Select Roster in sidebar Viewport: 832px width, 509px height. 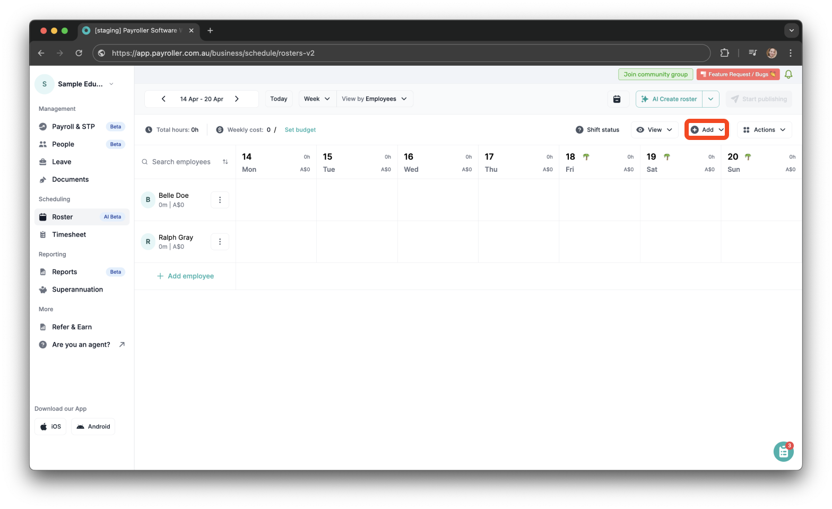[82, 217]
